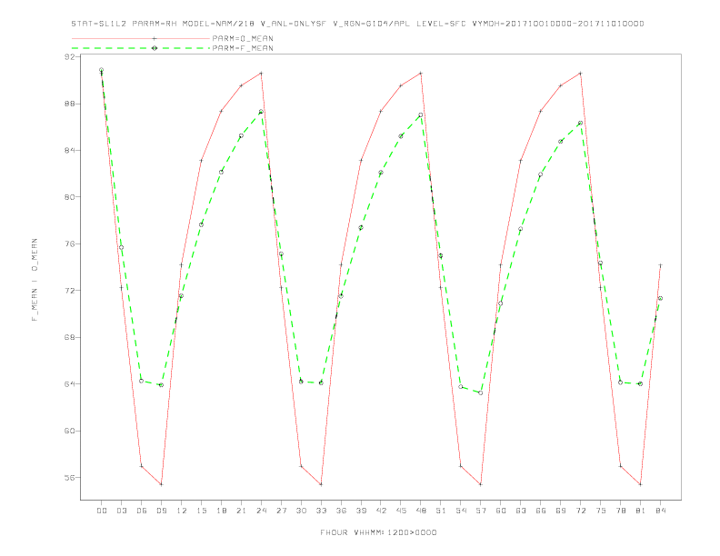Click the 06 forecast hour label on x-axis
This screenshot has height=556, width=720.
click(142, 511)
